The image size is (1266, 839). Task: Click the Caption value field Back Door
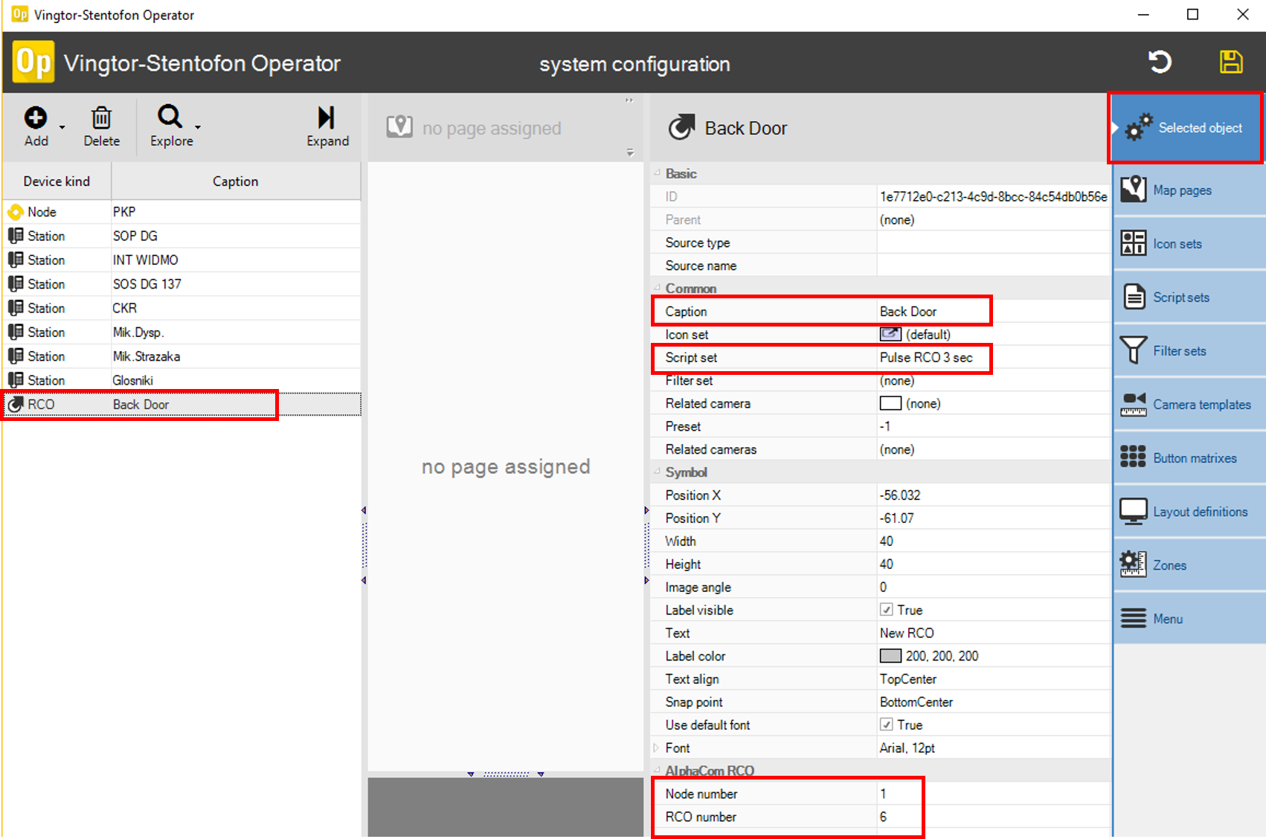tap(933, 312)
